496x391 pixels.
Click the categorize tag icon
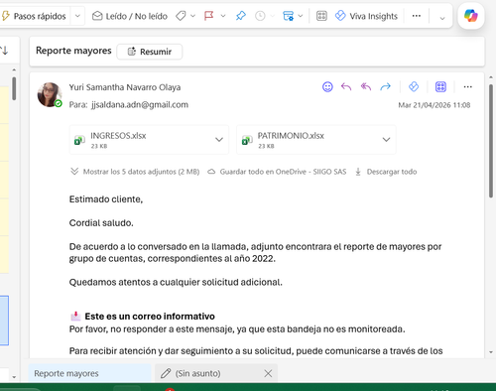181,16
